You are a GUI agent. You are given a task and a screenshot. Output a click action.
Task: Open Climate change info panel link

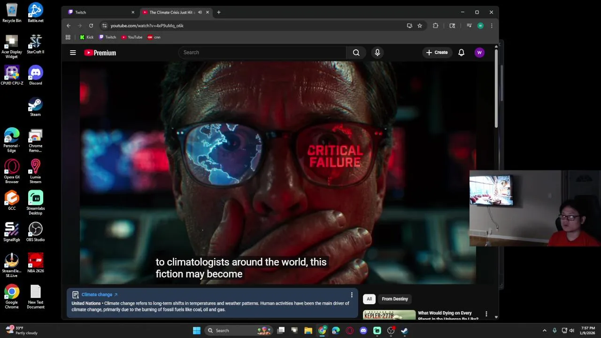(x=99, y=295)
